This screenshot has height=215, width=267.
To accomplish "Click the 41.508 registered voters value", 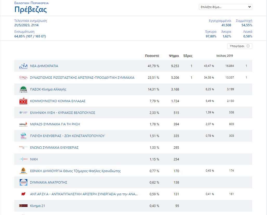I will (226, 25).
